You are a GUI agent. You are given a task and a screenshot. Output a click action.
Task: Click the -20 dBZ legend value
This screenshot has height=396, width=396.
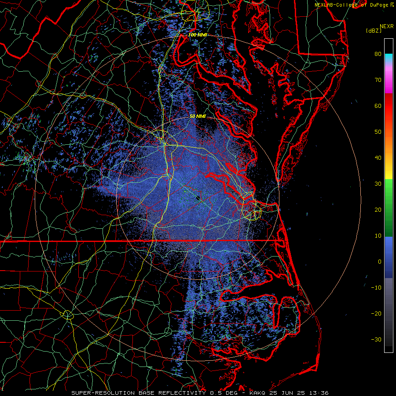[376, 313]
